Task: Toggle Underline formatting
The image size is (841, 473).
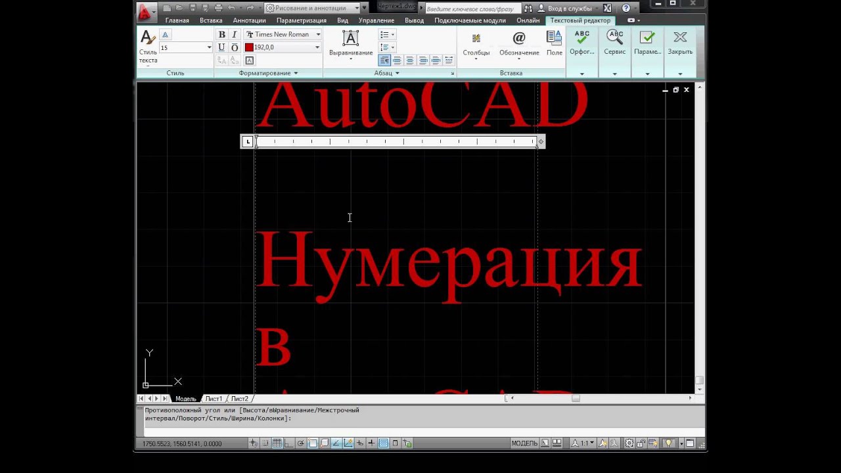Action: pos(221,47)
